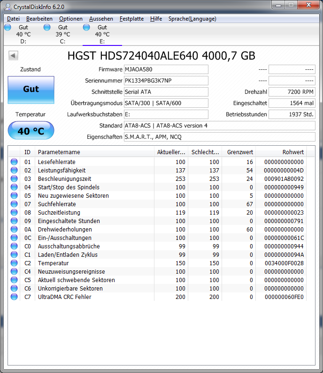This screenshot has width=323, height=373.
Task: Click the Betriebsstunden value 1937 Std.
Action: (x=292, y=114)
